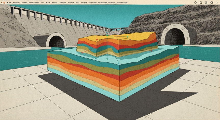Select the dark red handle at the model's right base
Screen dimensions: 220x120
[152, 51]
